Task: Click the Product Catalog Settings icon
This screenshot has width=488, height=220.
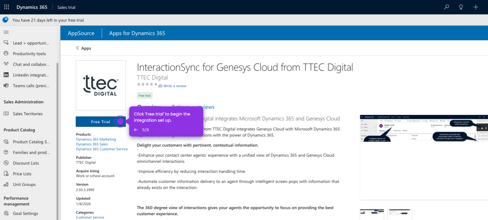Action: (x=6, y=142)
